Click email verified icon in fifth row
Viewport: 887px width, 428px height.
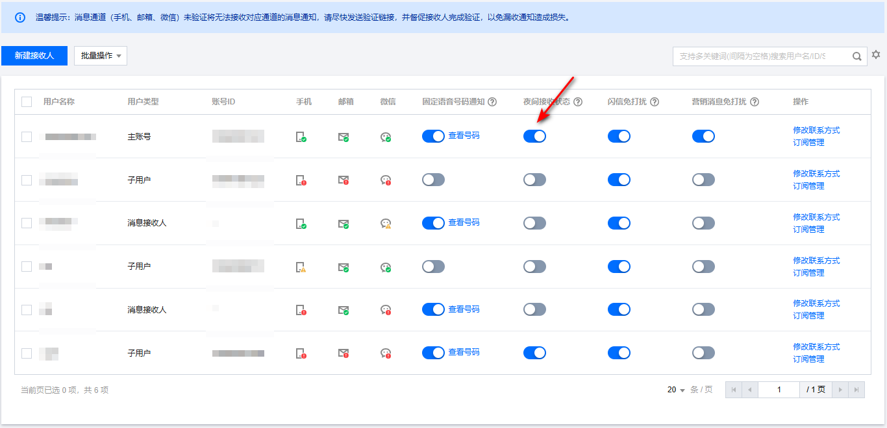tap(344, 311)
